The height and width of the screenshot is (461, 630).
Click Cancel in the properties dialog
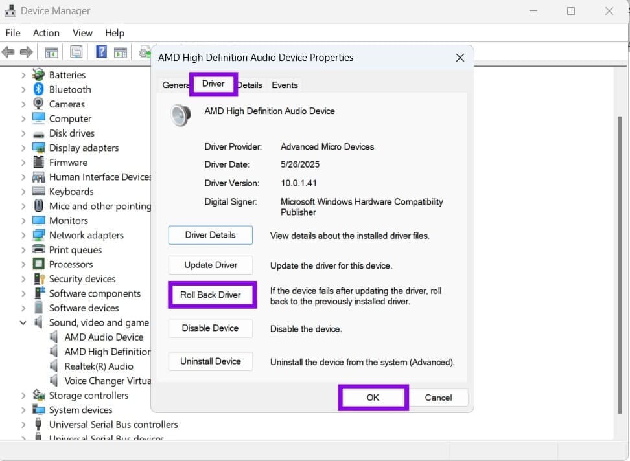coord(438,397)
